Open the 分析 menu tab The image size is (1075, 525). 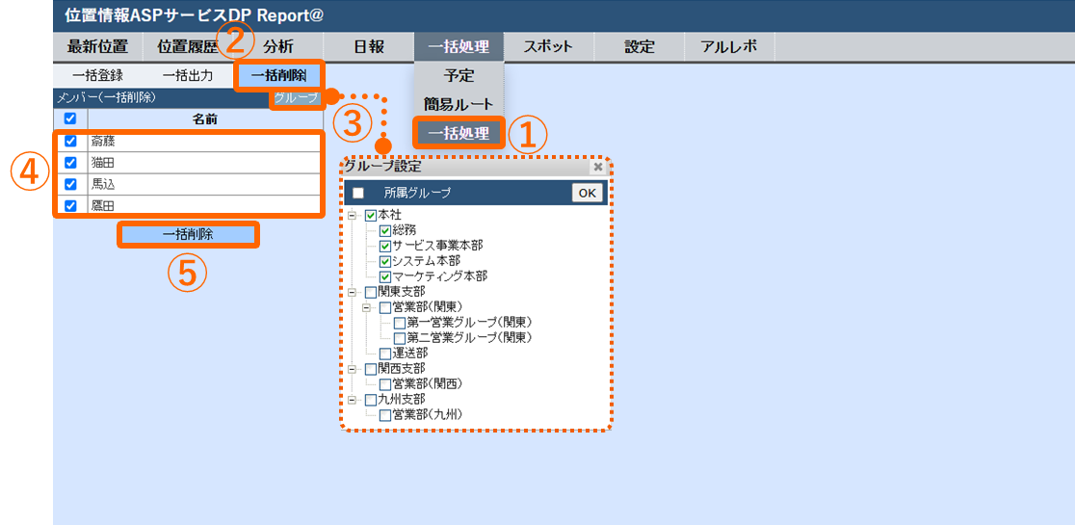coord(277,47)
